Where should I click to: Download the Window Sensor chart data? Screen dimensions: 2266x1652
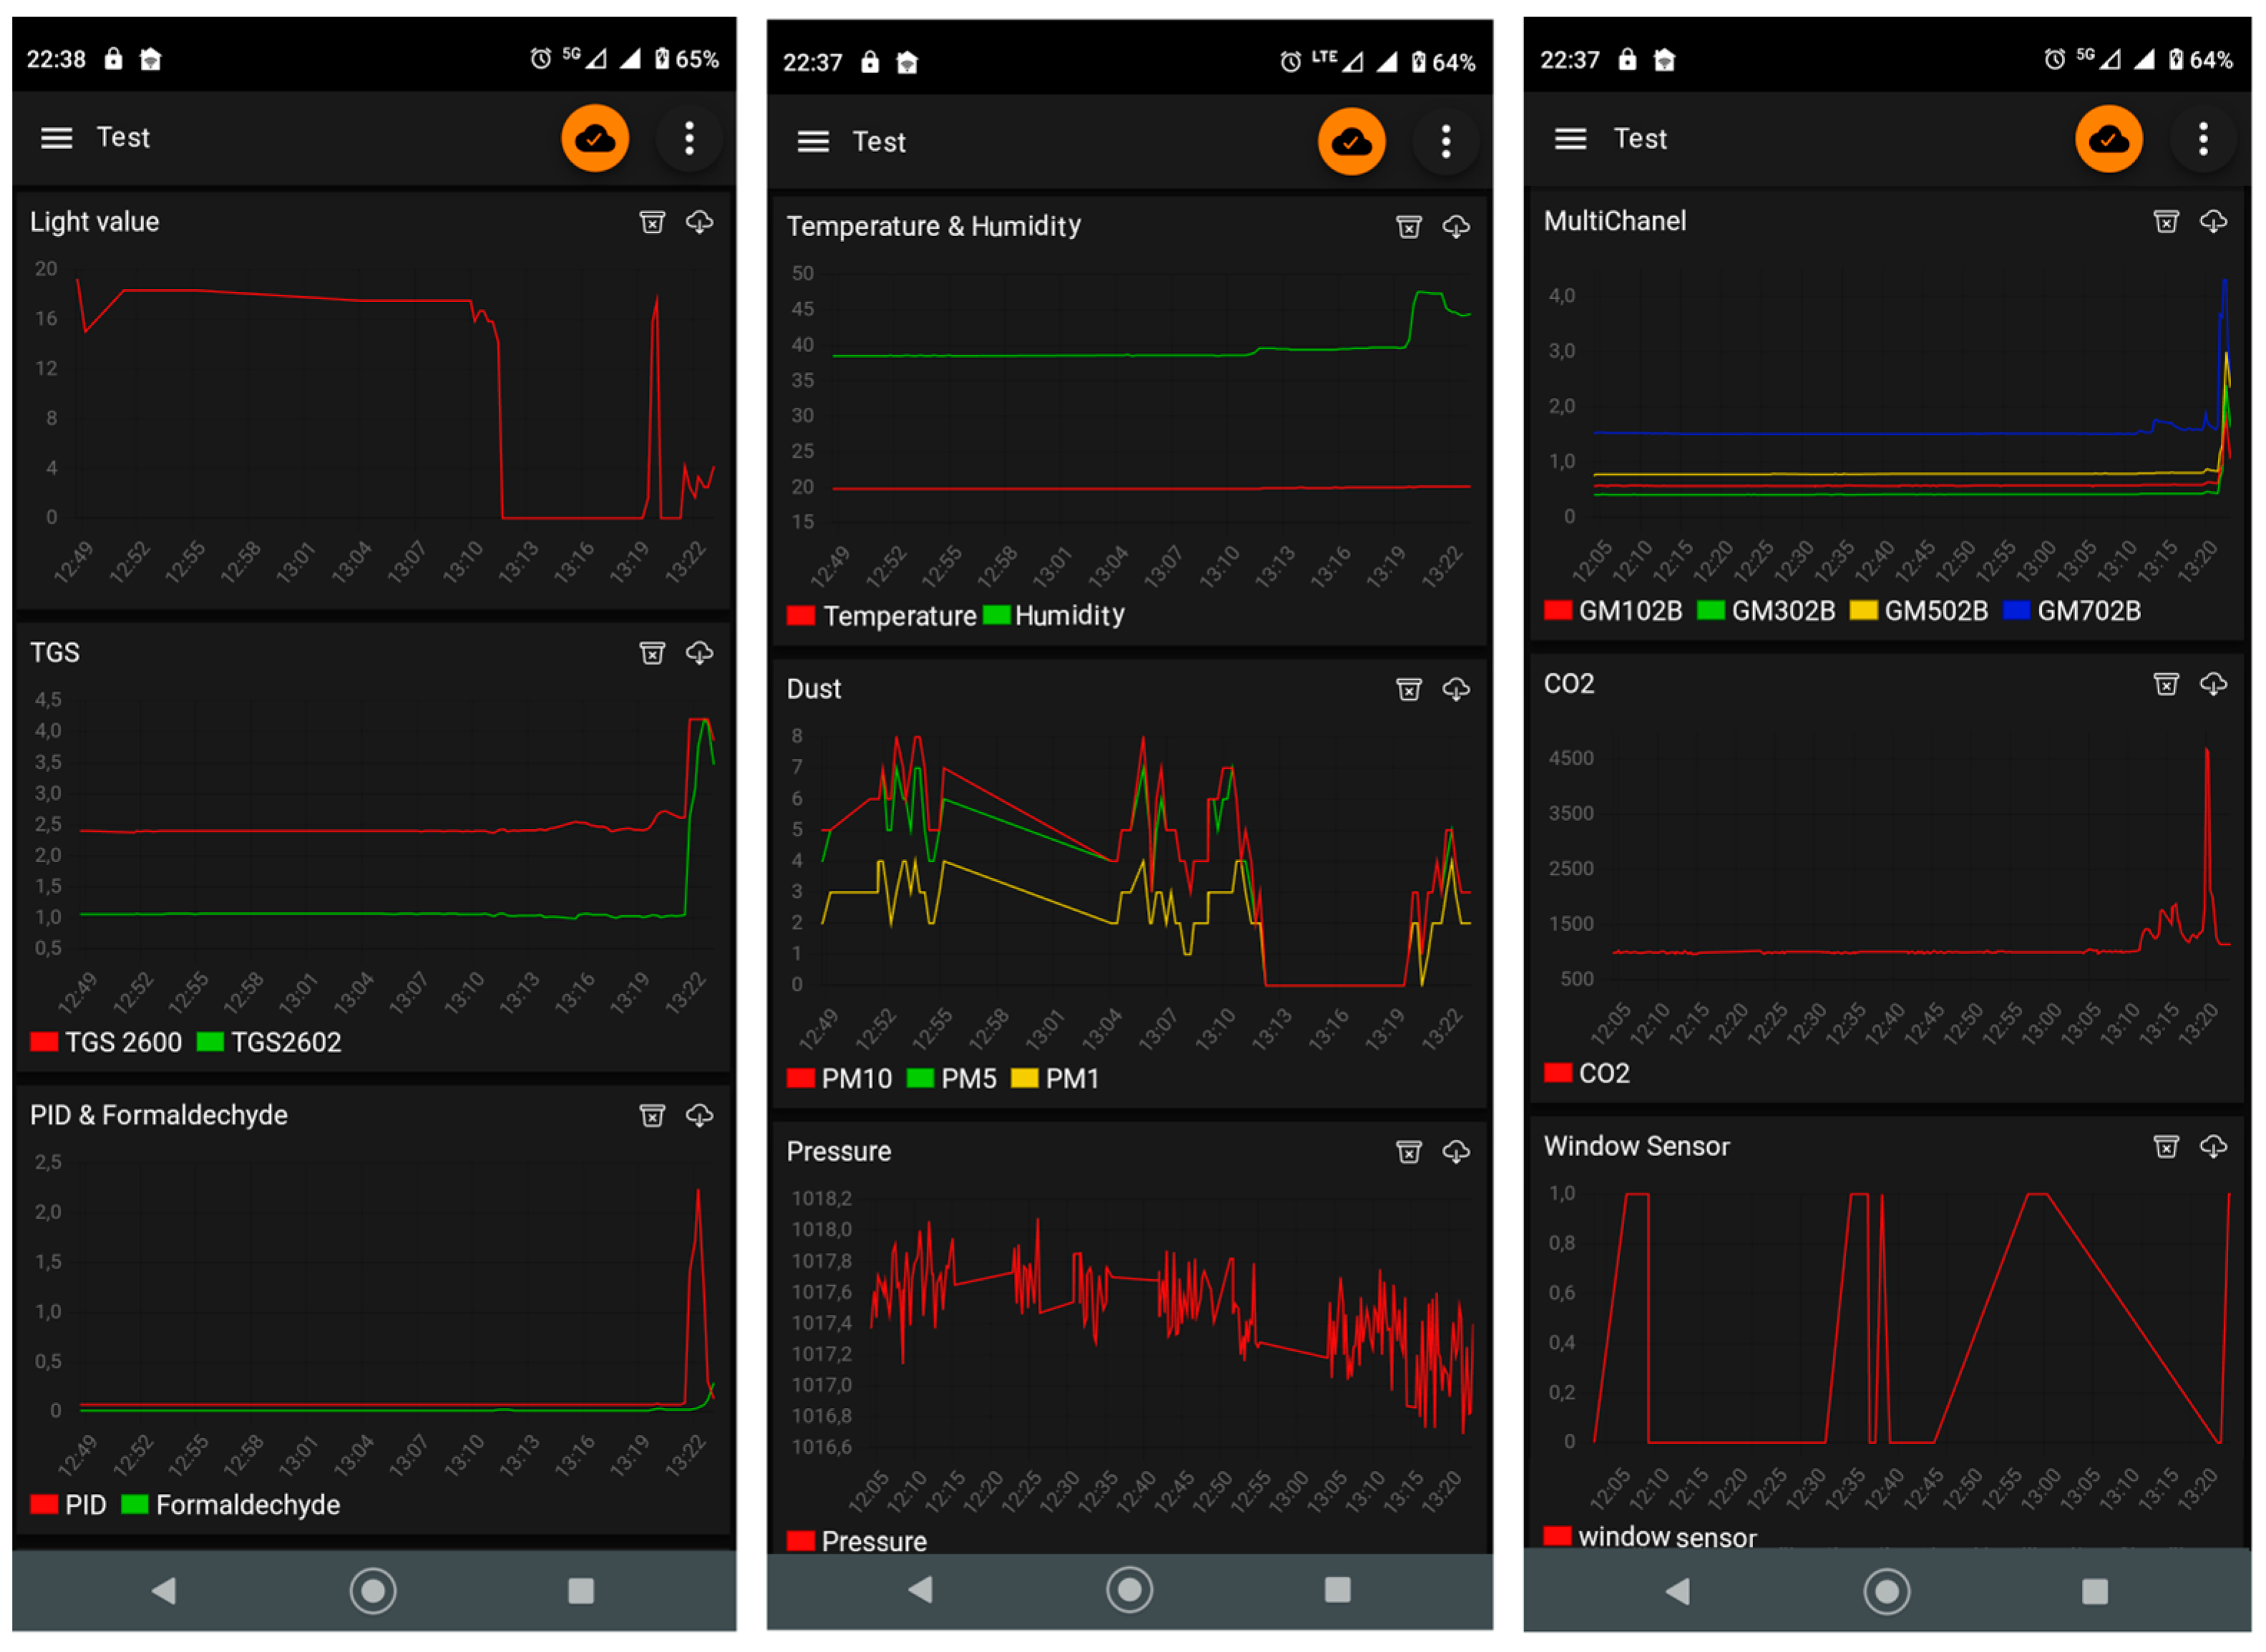tap(2212, 1146)
